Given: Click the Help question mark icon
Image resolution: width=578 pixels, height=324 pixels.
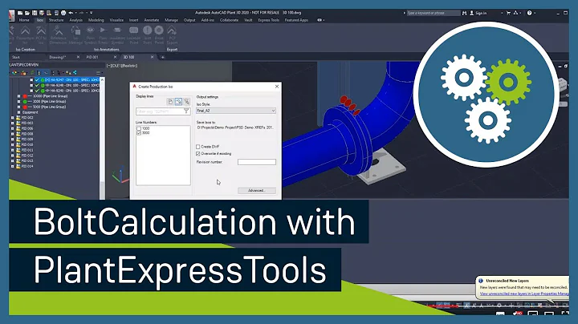Looking at the screenshot, I should tap(529, 13).
